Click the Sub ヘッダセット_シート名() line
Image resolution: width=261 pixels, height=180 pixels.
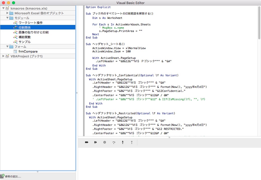tap(105, 44)
